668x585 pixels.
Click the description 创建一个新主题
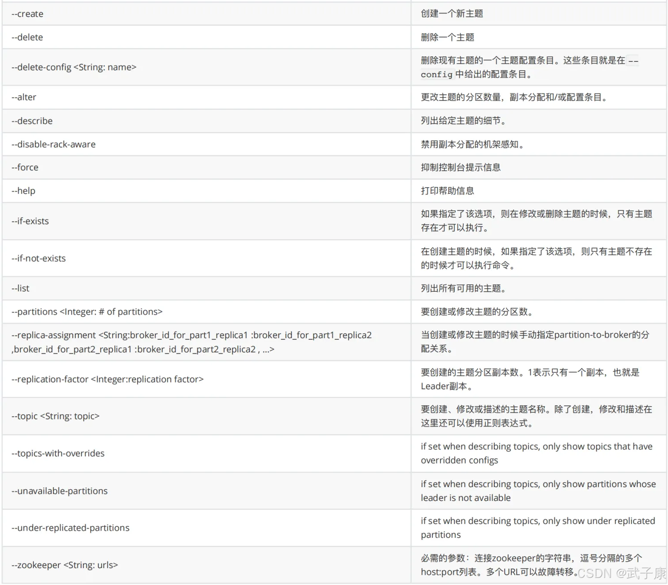[452, 14]
